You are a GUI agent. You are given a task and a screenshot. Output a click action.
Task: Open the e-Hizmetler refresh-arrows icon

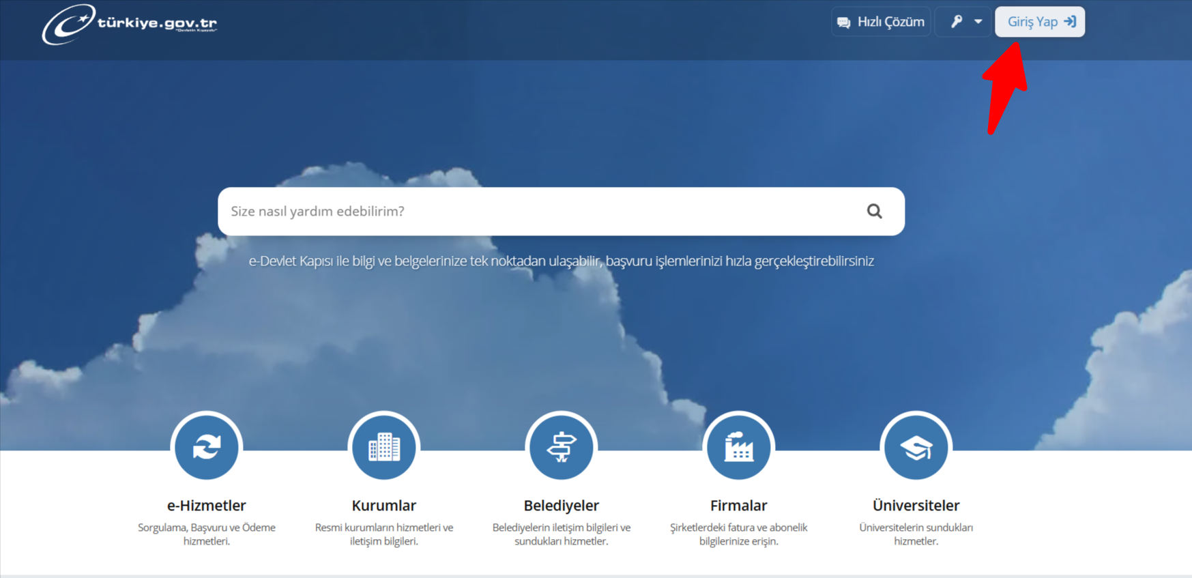[207, 448]
